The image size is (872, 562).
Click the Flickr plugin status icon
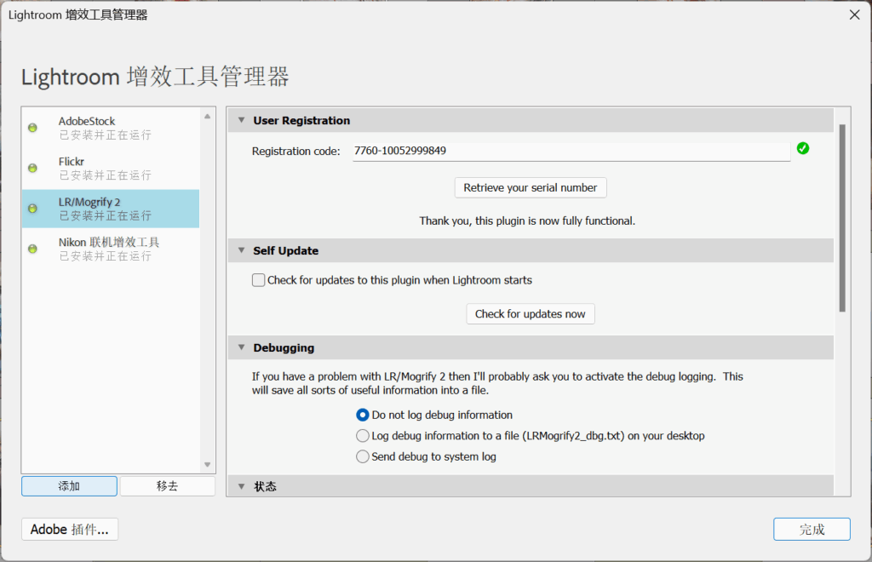point(33,168)
